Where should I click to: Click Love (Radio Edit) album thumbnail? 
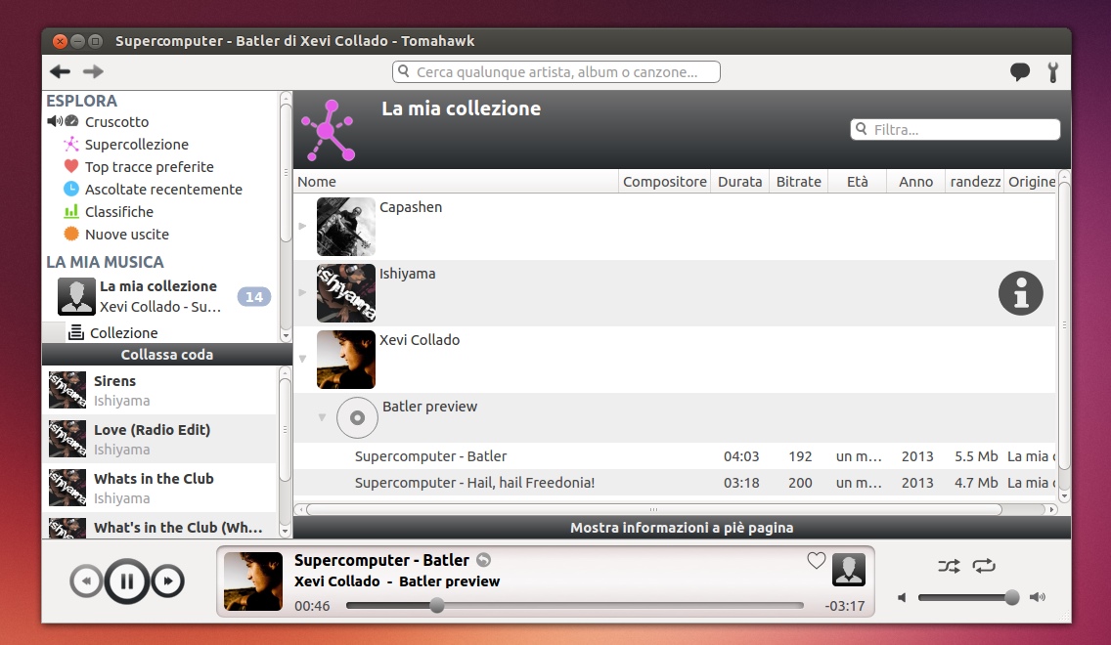(67, 439)
